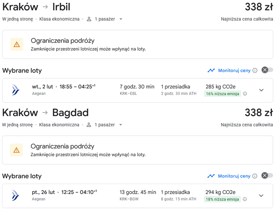Click the '13 godz. 45 min' duration

(138, 192)
